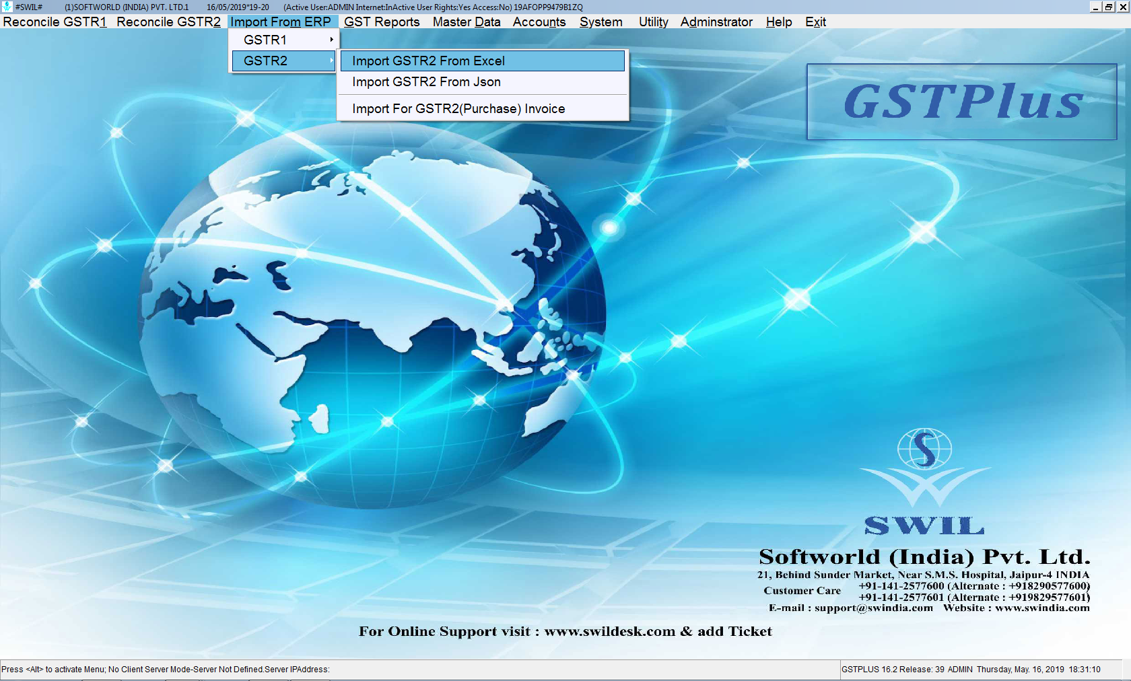1131x681 pixels.
Task: Click the www.swindia.com website text
Action: click(x=1042, y=608)
